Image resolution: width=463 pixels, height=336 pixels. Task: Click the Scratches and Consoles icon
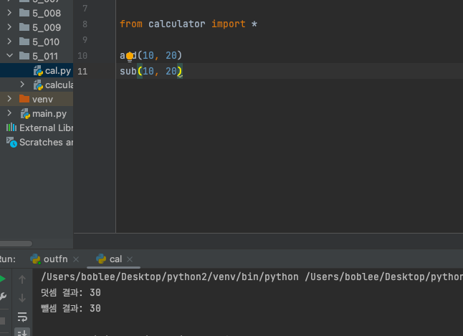[x=11, y=142]
